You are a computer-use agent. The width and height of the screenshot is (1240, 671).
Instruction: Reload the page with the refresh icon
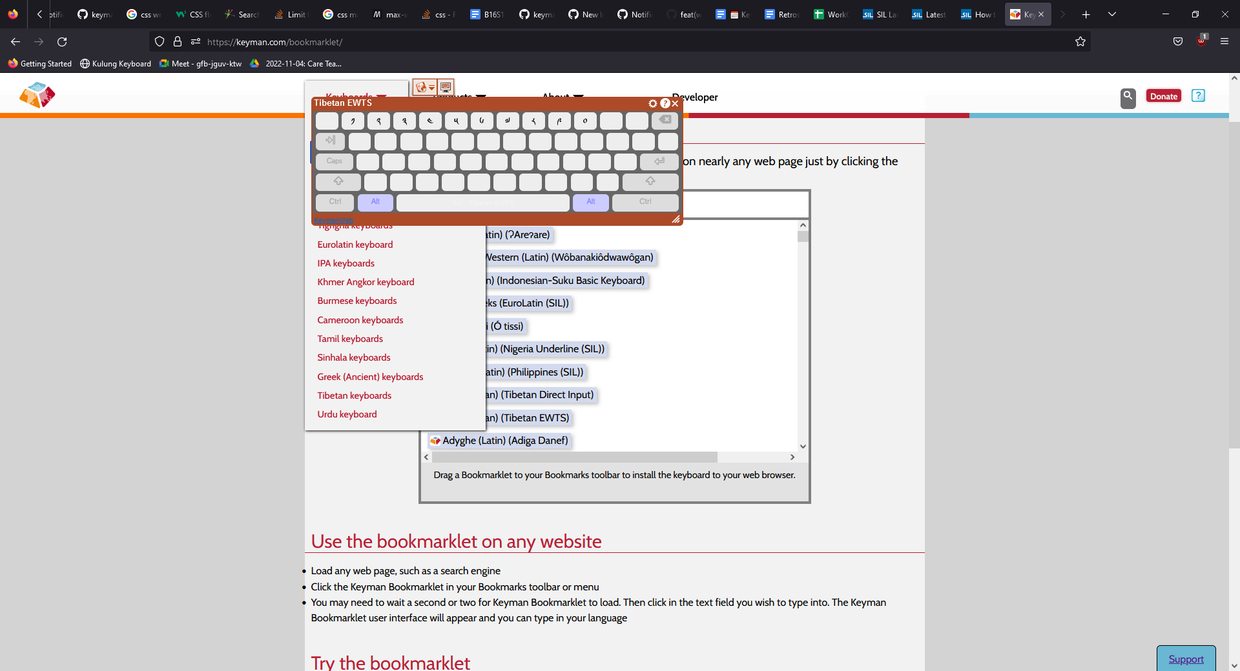click(62, 42)
